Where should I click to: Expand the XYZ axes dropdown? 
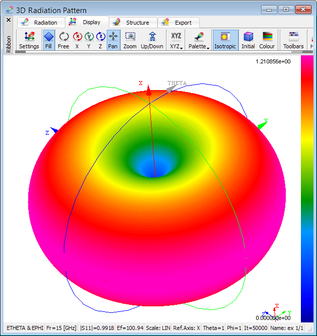(x=176, y=40)
